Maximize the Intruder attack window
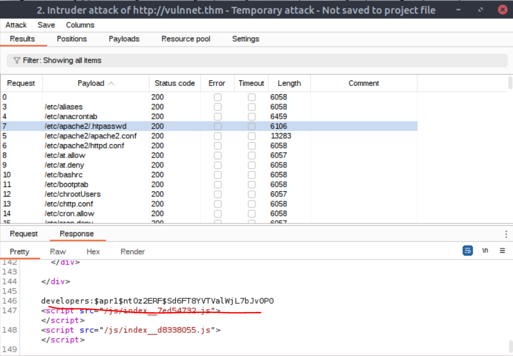The image size is (513, 356). 480,10
